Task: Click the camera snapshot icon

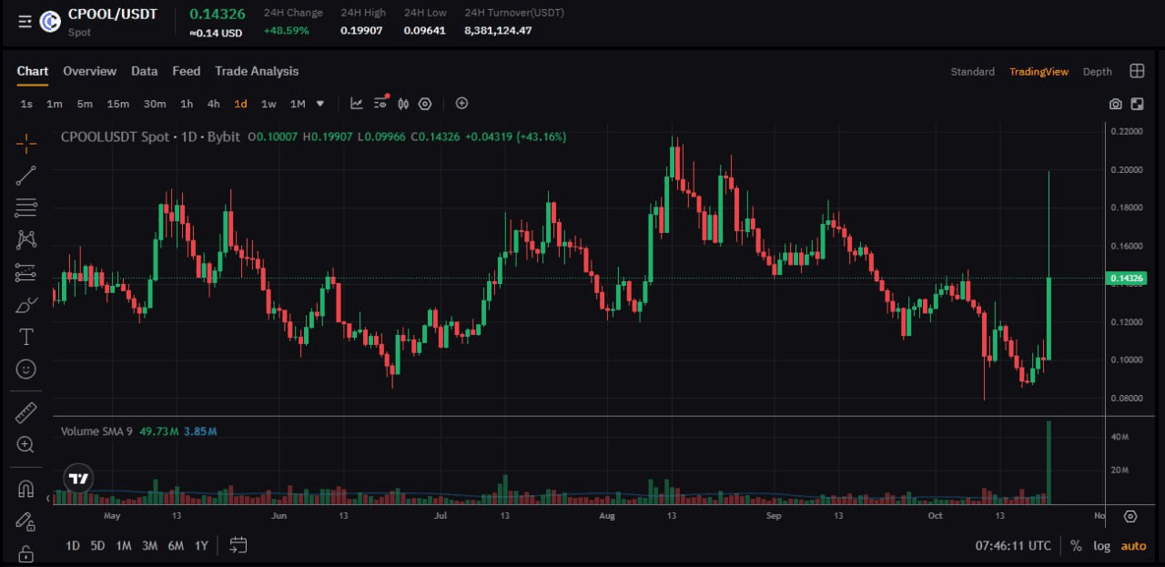Action: click(x=1116, y=104)
